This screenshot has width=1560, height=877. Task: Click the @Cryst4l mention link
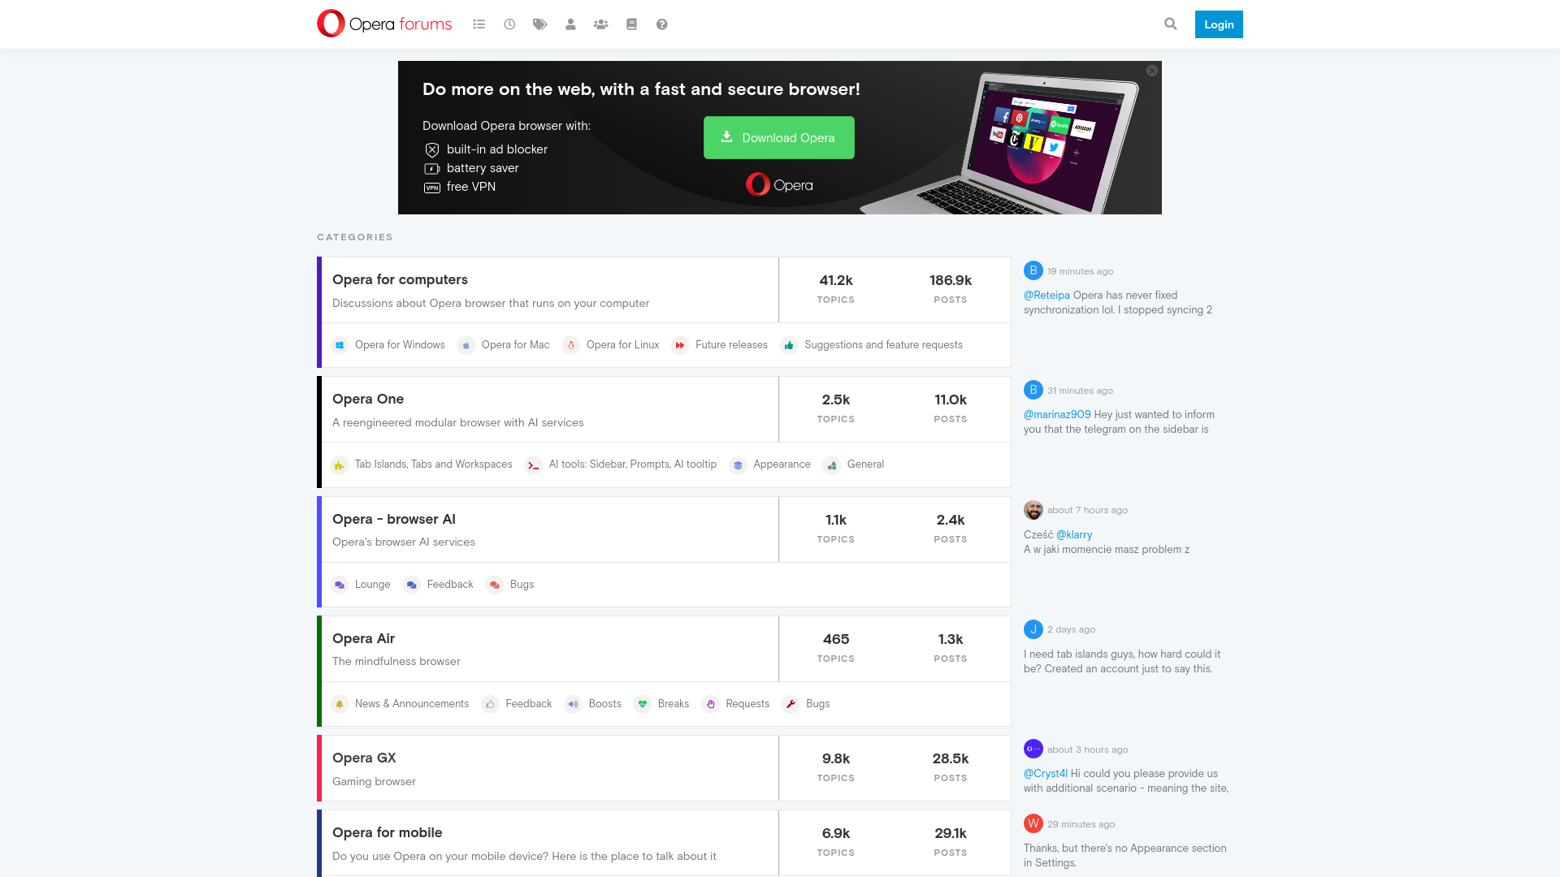[1046, 774]
